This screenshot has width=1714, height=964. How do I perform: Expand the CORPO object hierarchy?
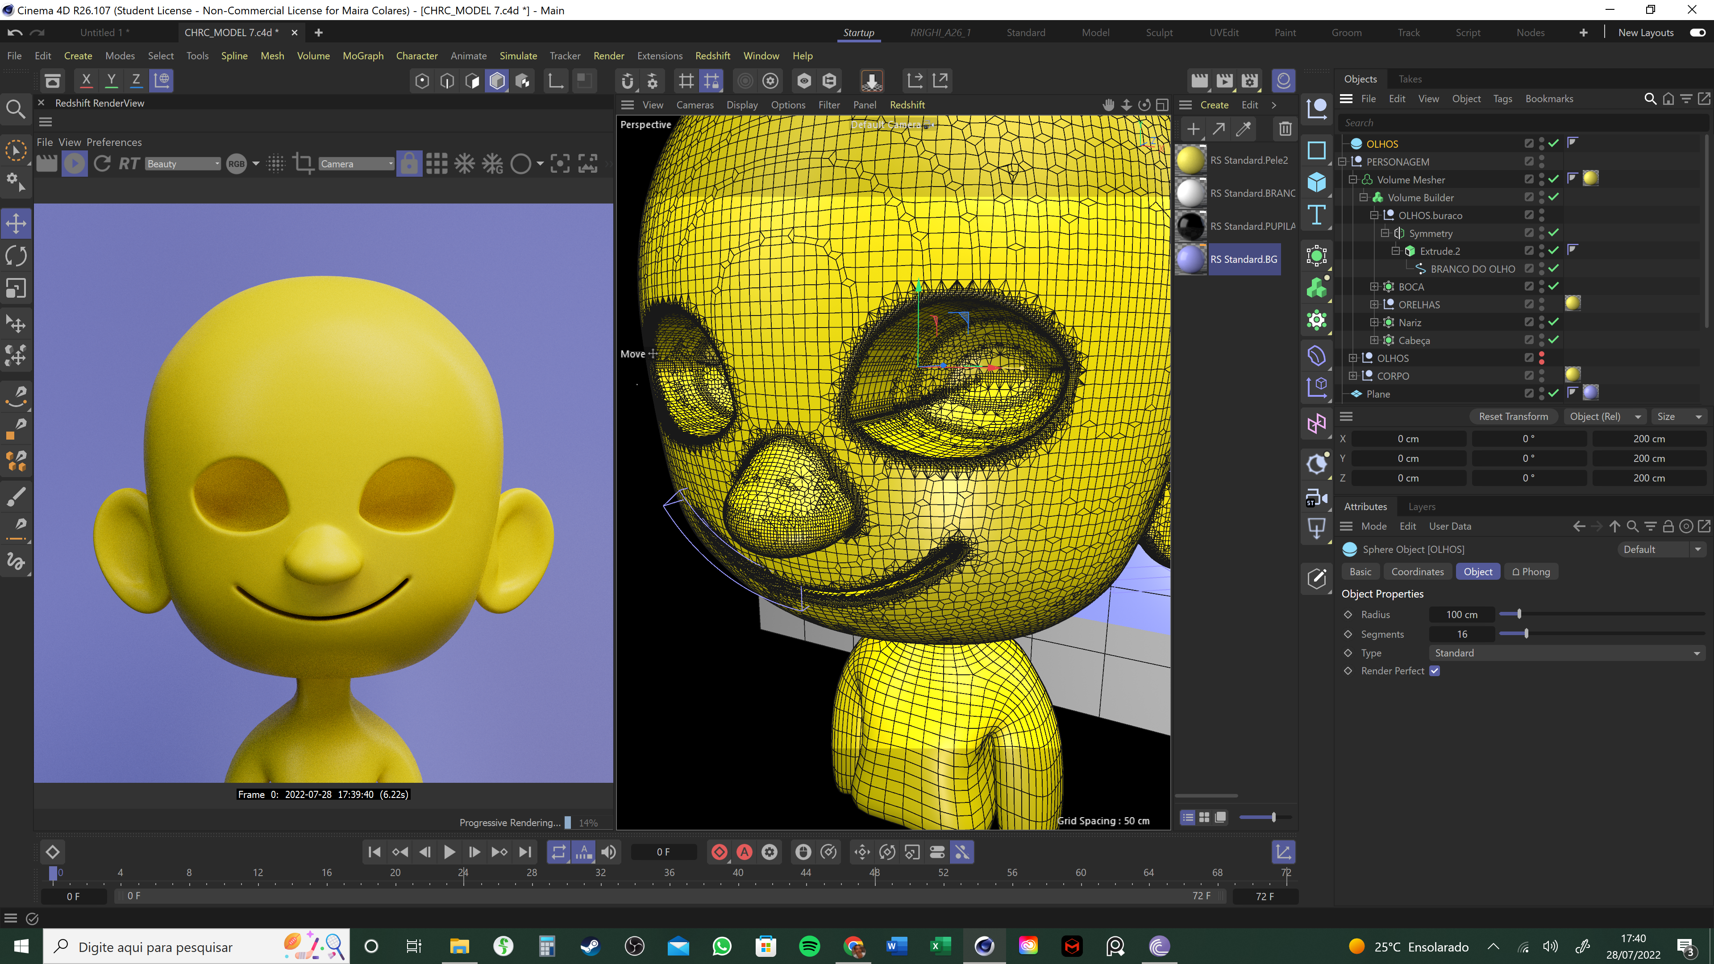click(1353, 376)
